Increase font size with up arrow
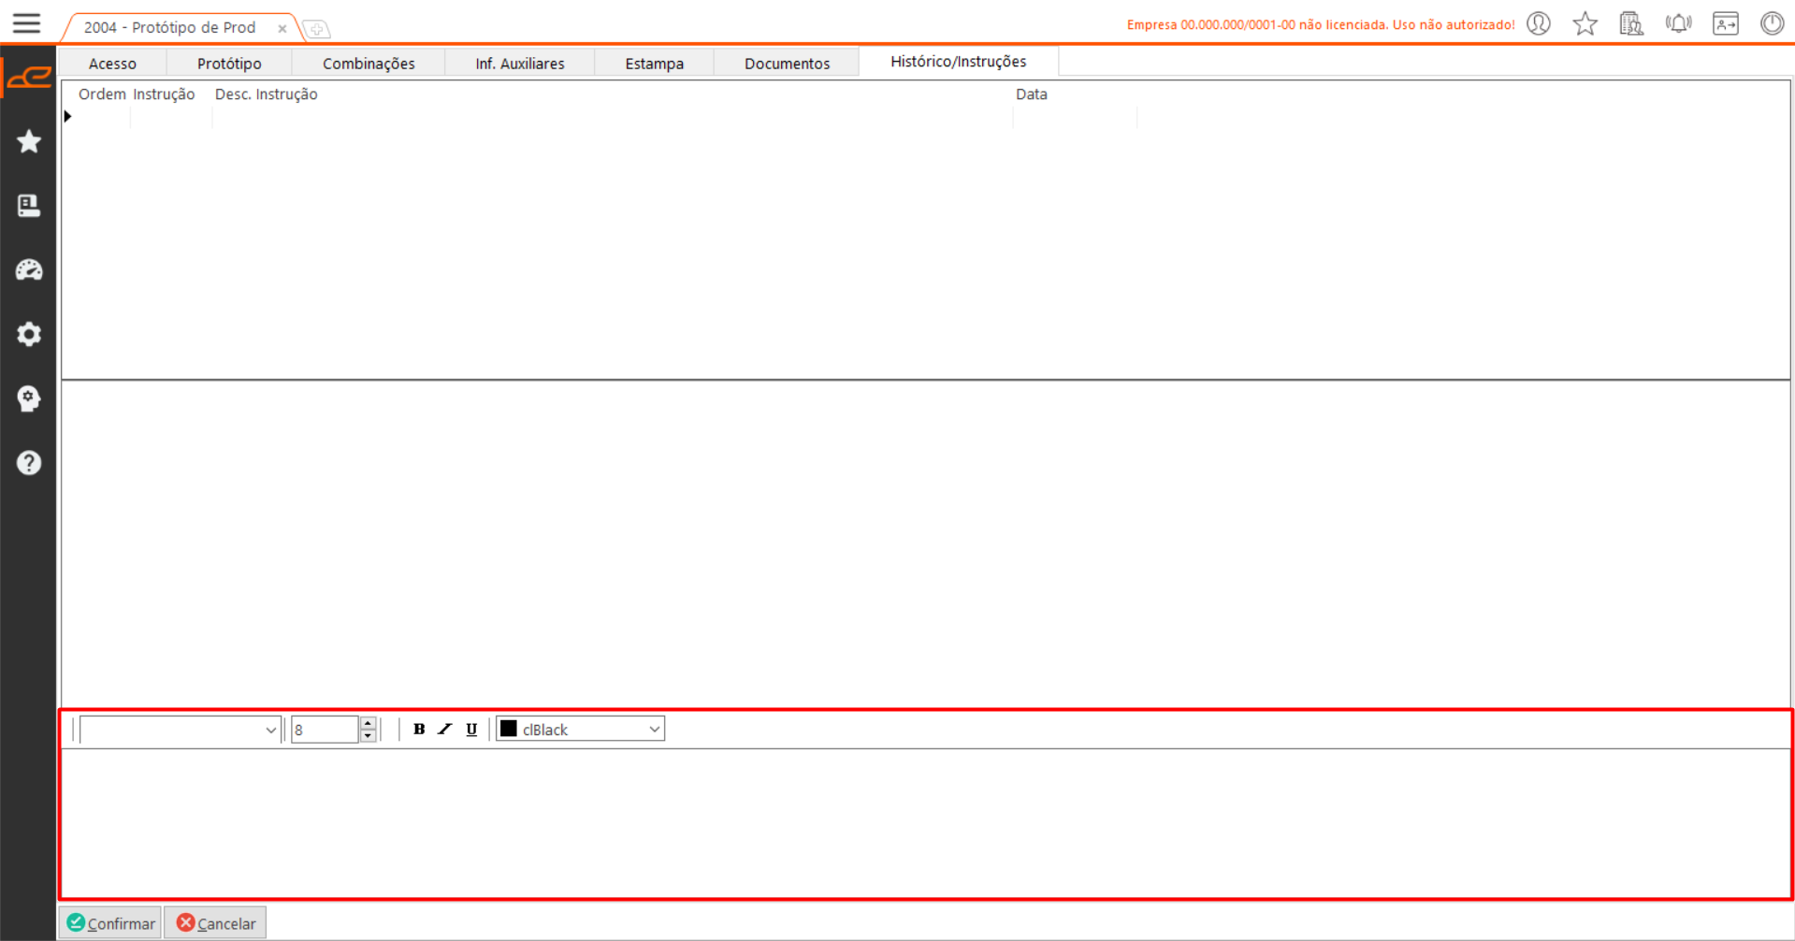This screenshot has height=941, width=1795. 369,723
